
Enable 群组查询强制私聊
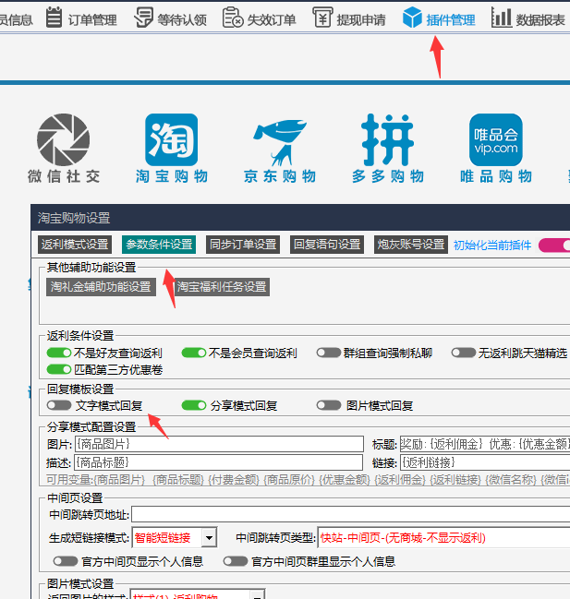pos(328,353)
